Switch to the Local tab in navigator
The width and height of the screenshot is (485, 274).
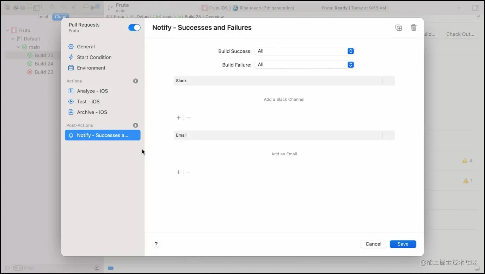coord(43,17)
